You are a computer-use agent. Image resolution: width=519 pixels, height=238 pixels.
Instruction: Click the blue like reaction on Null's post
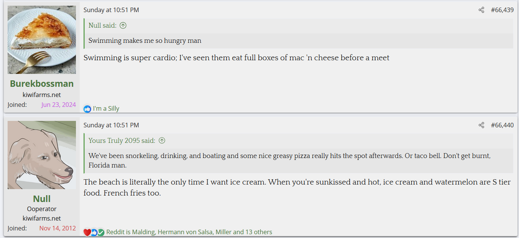click(94, 232)
